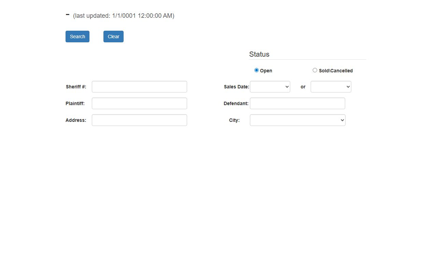This screenshot has height=273, width=437.
Task: Choose the Sold\Cancelled status radio button
Action: coord(315,70)
